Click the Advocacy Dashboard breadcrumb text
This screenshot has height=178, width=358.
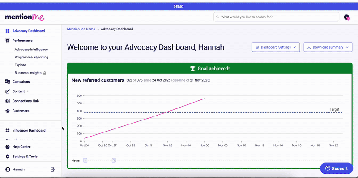point(117,29)
